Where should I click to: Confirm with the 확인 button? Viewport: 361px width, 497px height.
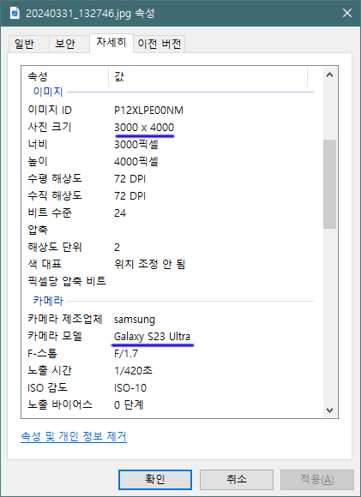tap(155, 479)
